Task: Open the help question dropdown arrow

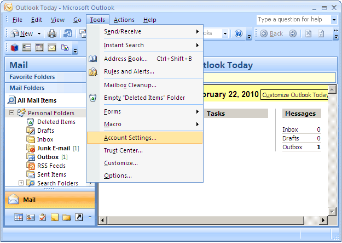Action: coord(334,20)
